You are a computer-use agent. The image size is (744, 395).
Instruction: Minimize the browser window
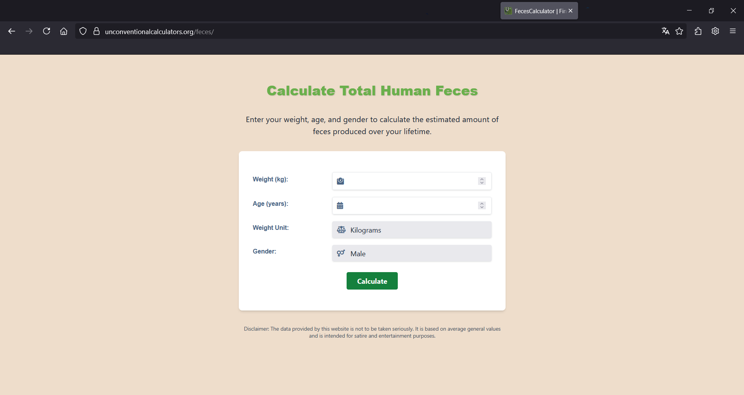point(689,11)
